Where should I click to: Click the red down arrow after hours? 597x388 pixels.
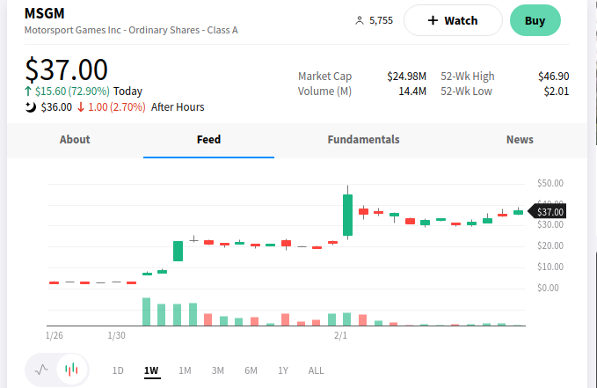[81, 107]
